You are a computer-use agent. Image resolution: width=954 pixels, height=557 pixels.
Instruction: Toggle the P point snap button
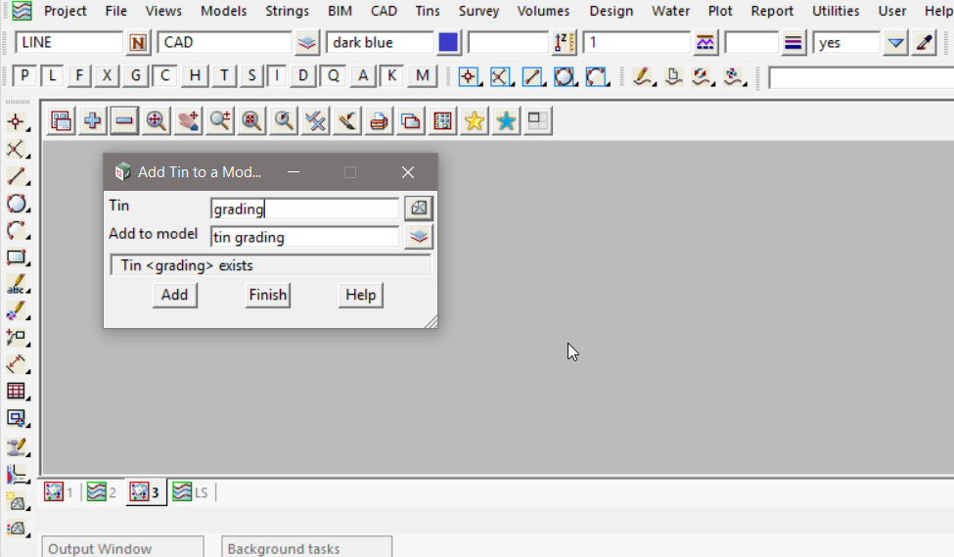coord(23,76)
